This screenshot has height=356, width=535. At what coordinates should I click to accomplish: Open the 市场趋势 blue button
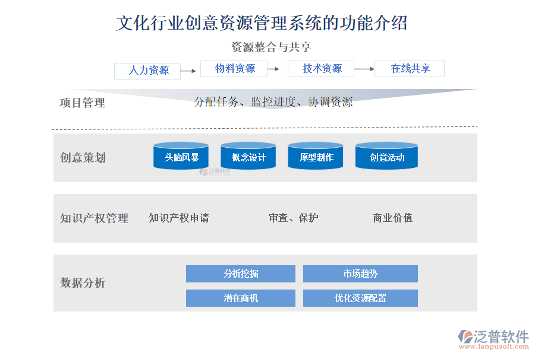[x=360, y=274]
